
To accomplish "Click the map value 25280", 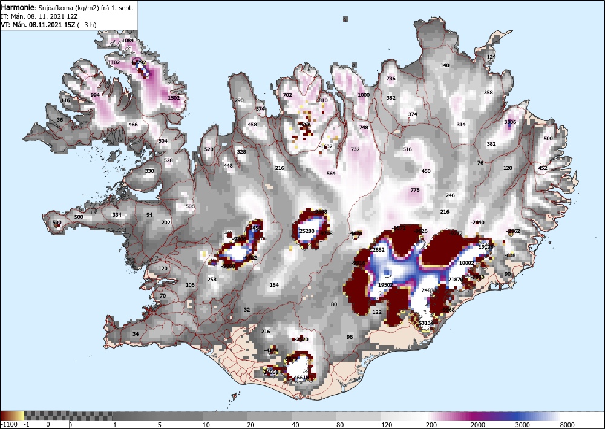I will [307, 231].
